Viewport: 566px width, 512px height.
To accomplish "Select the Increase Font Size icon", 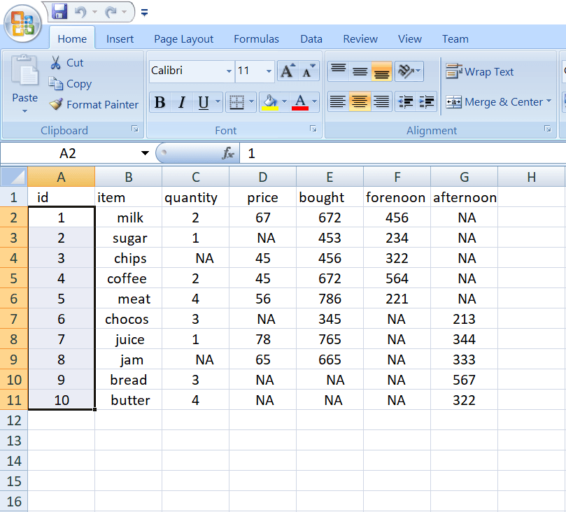I will pyautogui.click(x=287, y=71).
